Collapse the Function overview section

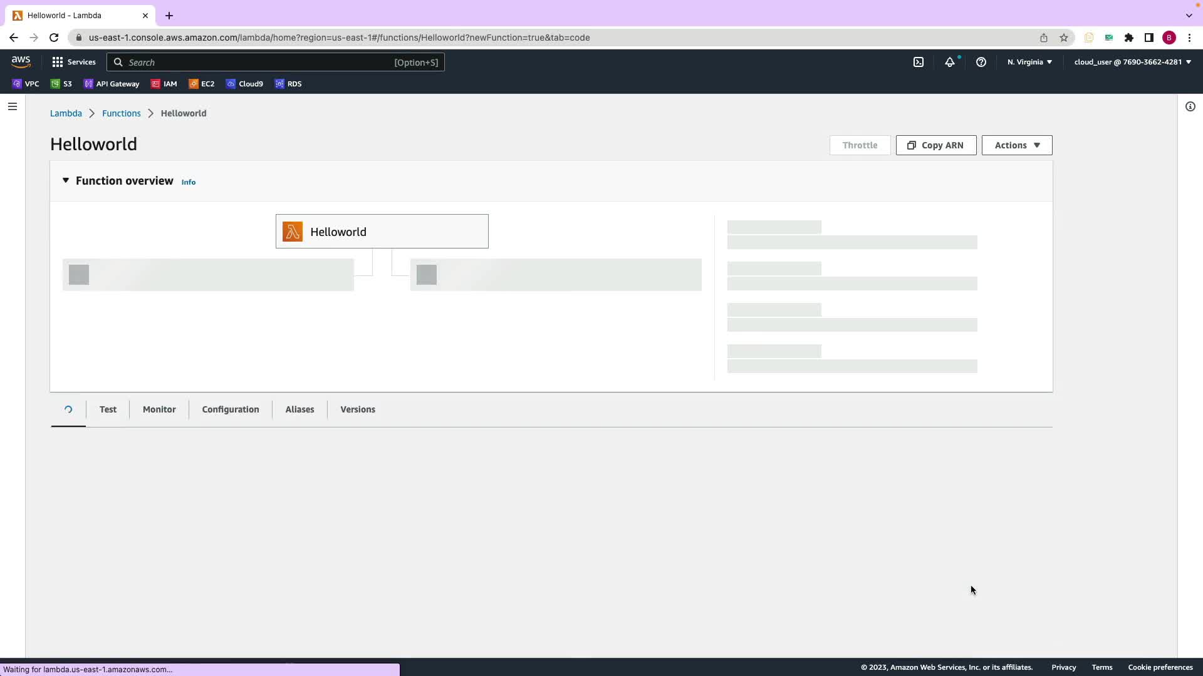click(66, 180)
